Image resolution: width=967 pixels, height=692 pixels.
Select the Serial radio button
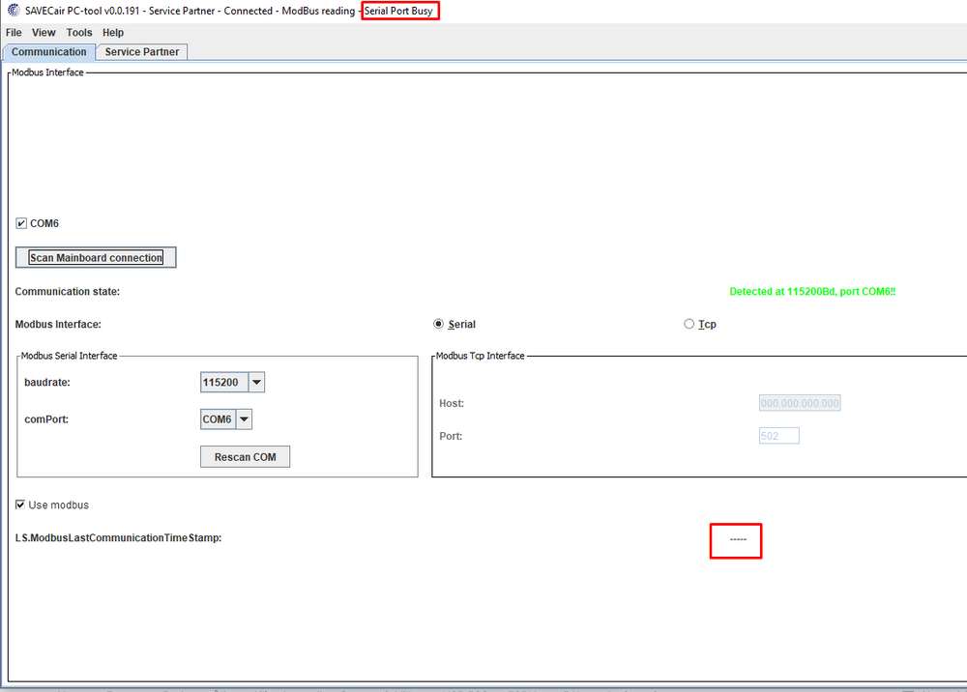439,325
